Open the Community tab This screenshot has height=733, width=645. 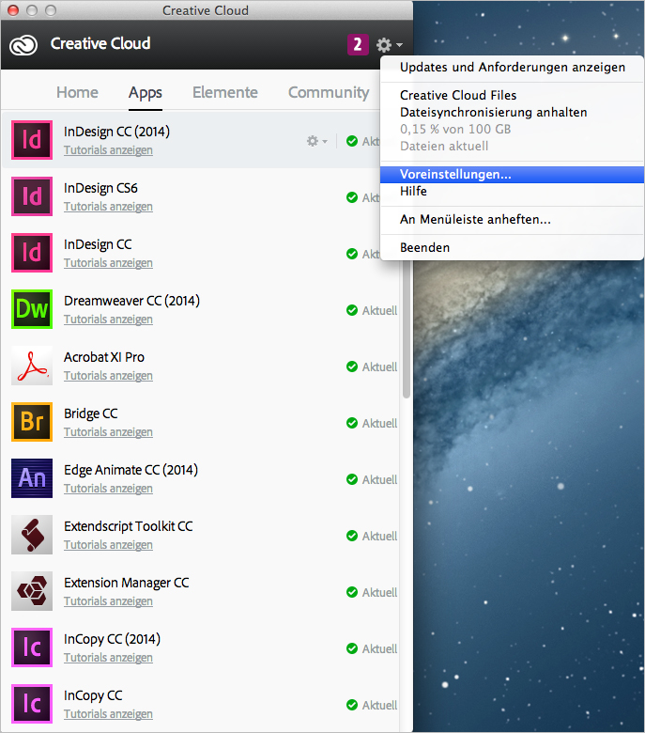pos(329,92)
